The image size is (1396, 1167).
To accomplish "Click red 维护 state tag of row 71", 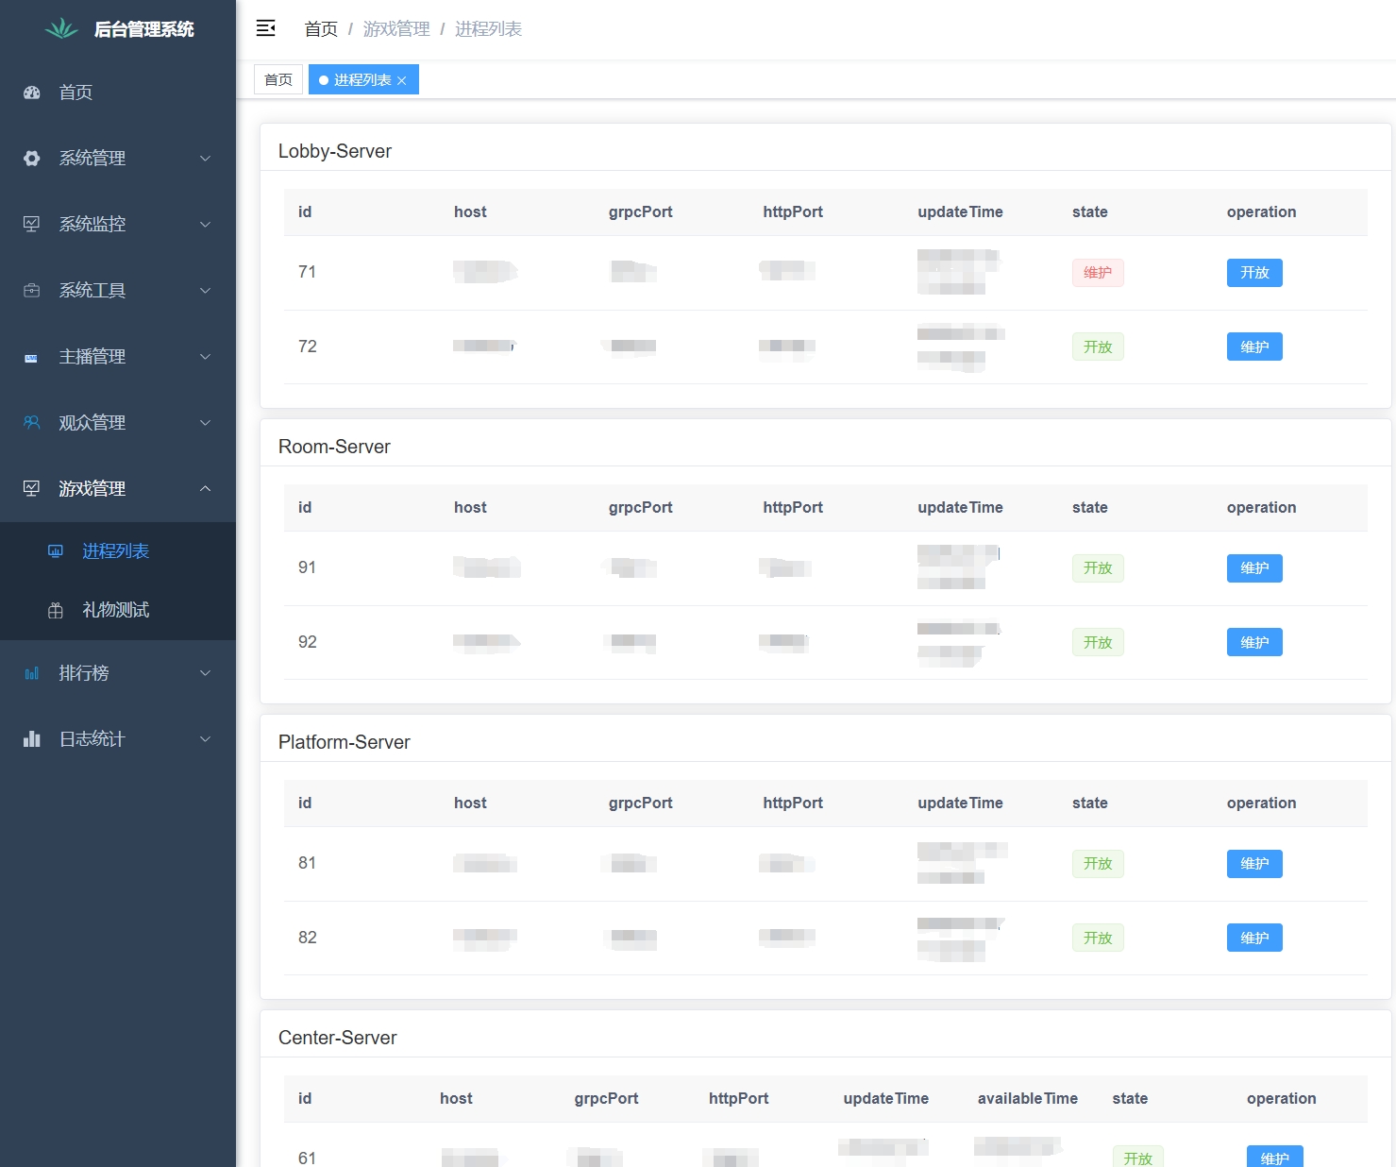I will [1098, 273].
